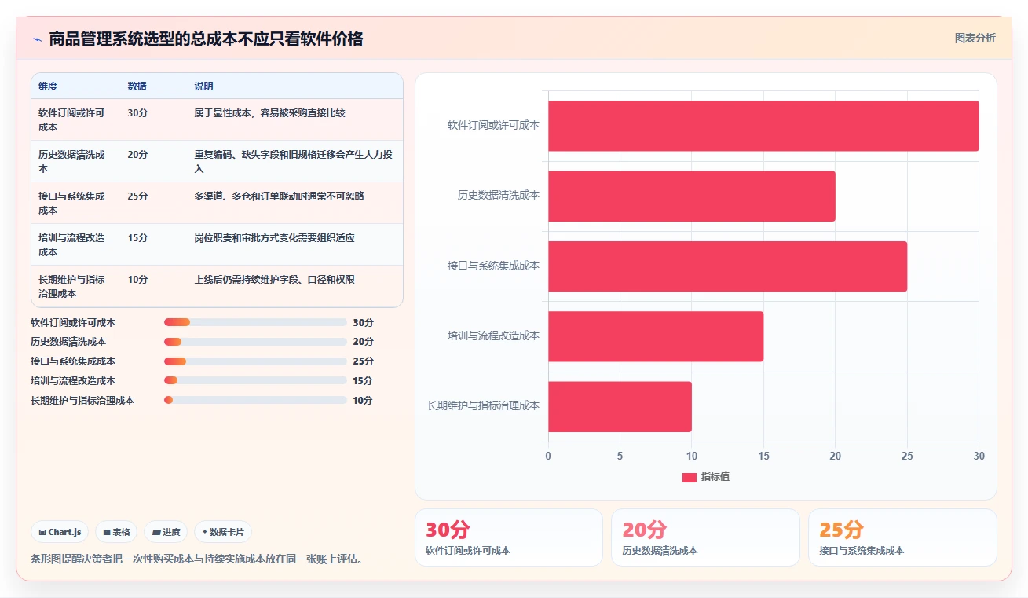Screen dimensions: 1028x598
Task: Click the 历史数据清洗成本 progress bar
Action: 255,342
